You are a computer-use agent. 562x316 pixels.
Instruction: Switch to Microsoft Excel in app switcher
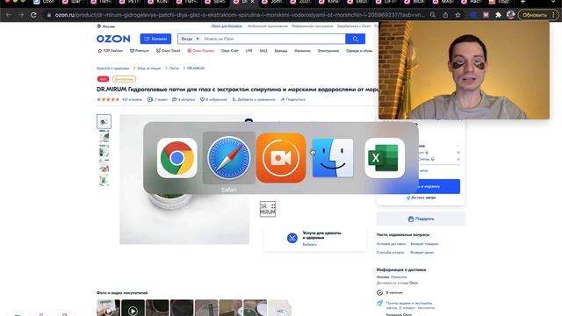click(385, 158)
